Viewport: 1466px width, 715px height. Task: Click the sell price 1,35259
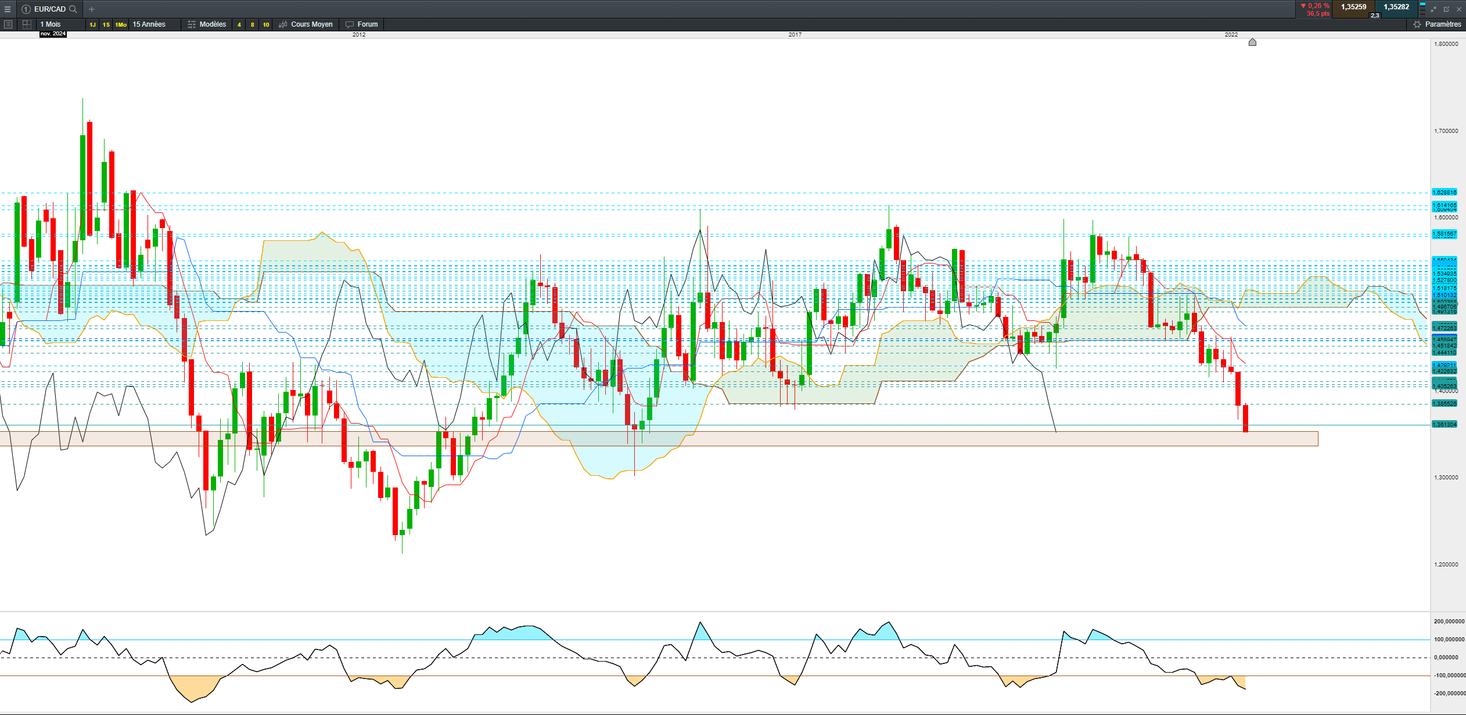(1353, 8)
